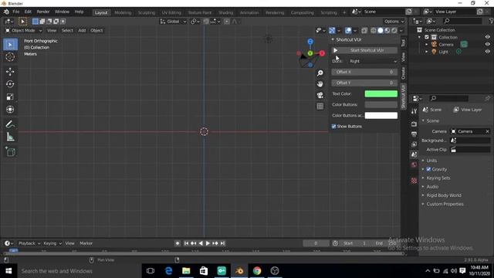Screen dimensions: 494x278
Task: Click the red X axis gizmo ball
Action: pyautogui.click(x=322, y=53)
